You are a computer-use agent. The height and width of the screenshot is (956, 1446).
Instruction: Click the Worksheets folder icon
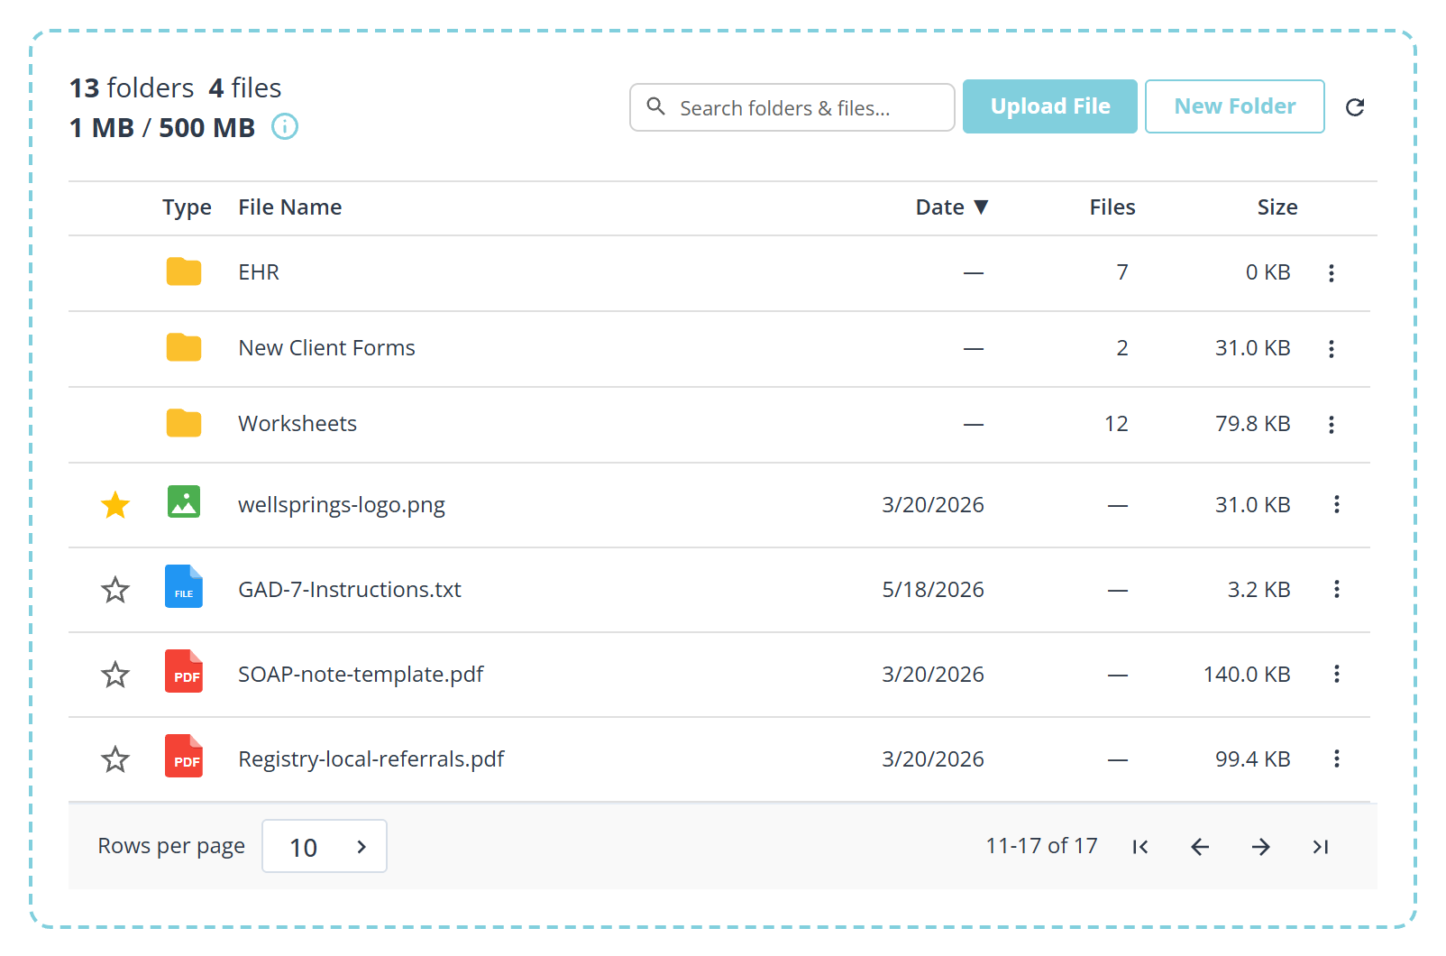pos(184,423)
